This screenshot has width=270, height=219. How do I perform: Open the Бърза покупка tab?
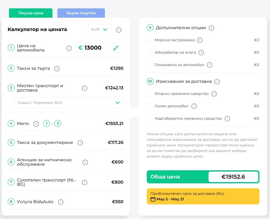81,13
